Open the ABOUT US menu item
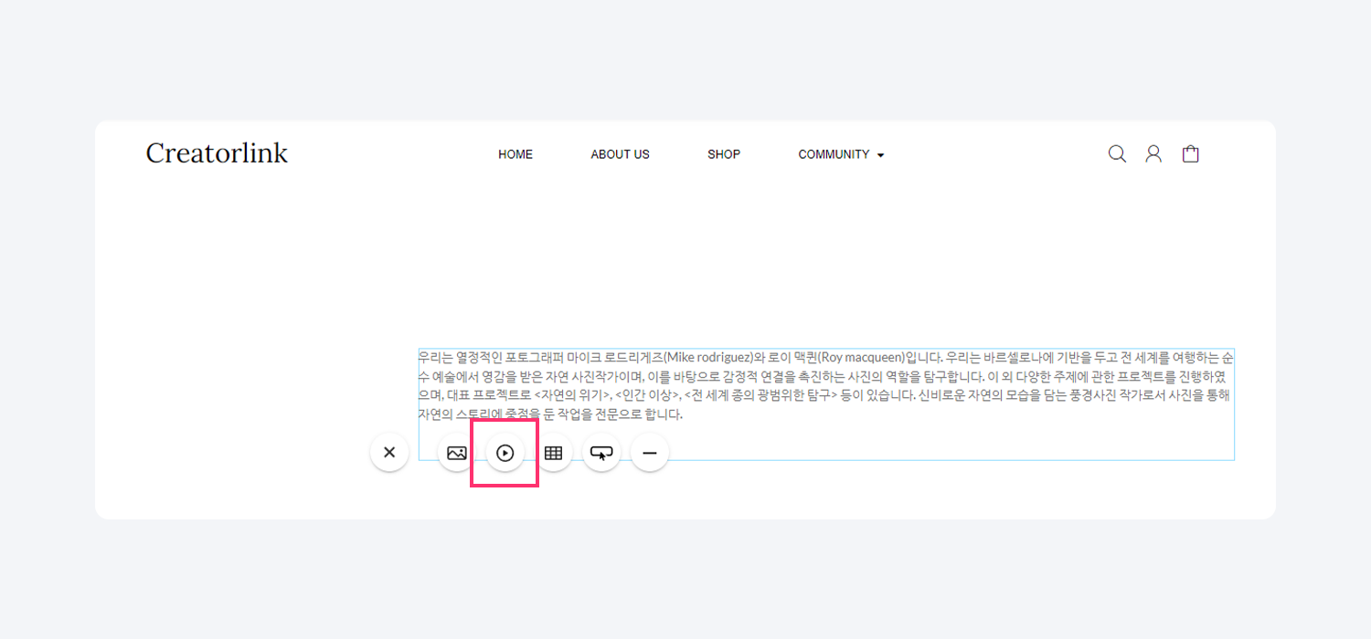The height and width of the screenshot is (639, 1371). 620,154
